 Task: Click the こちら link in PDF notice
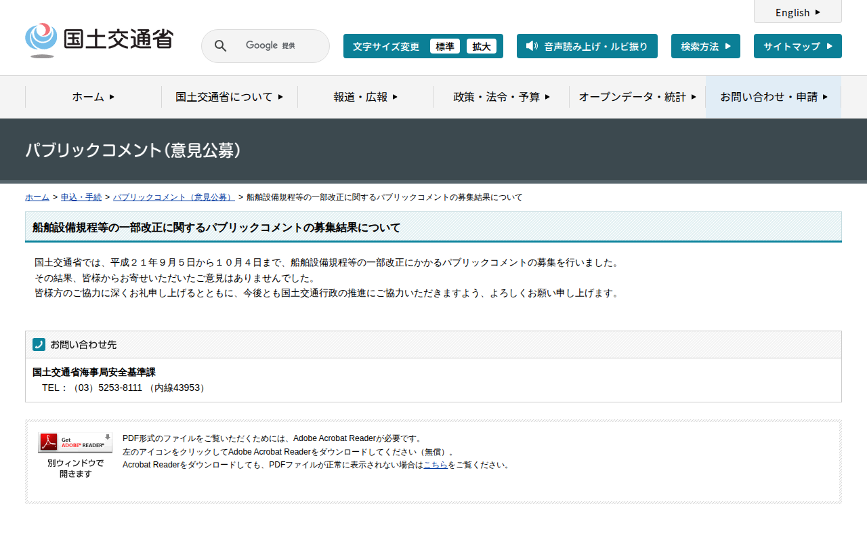pyautogui.click(x=435, y=465)
